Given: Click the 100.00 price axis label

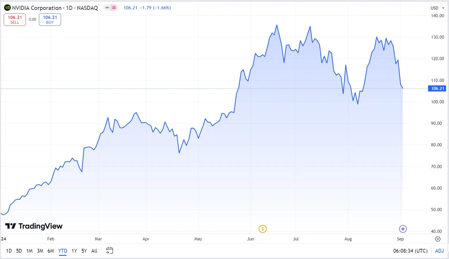Looking at the screenshot, I should (x=437, y=102).
